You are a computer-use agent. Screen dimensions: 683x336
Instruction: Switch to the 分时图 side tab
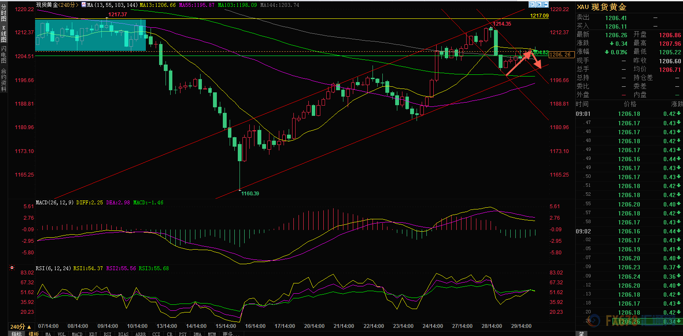tap(4, 13)
